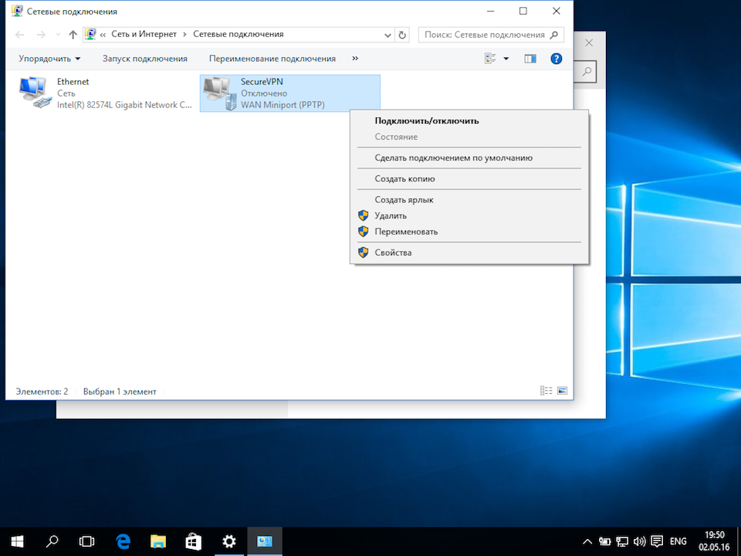
Task: Show more toolbar commands chevron
Action: (355, 59)
